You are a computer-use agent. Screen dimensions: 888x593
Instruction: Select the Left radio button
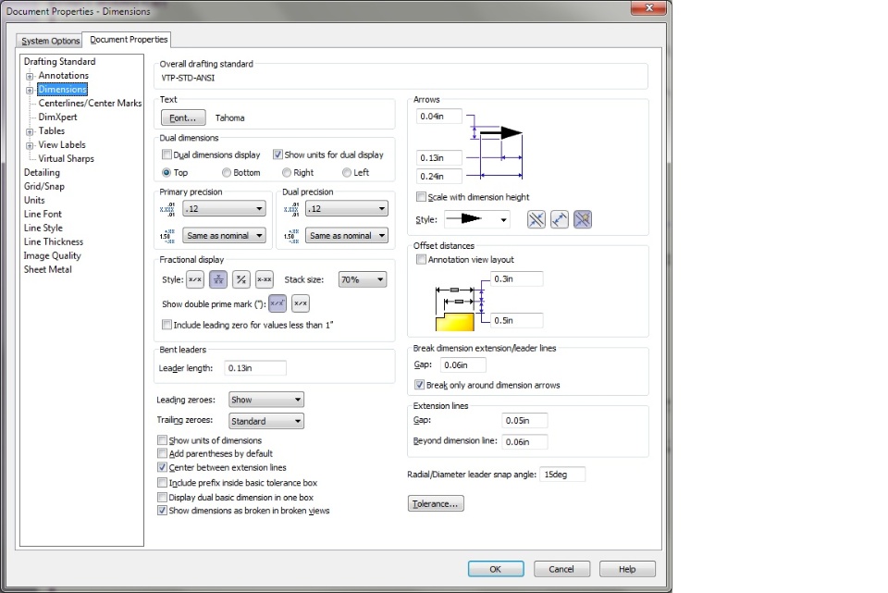[347, 172]
